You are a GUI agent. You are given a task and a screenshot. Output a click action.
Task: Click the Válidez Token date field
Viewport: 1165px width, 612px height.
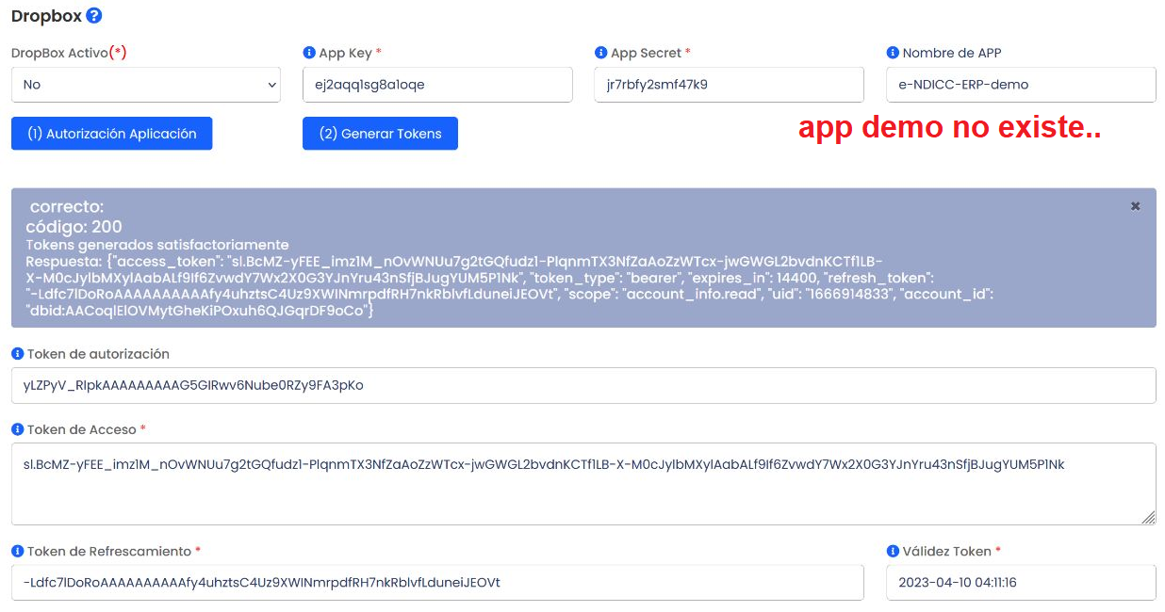coord(1020,583)
